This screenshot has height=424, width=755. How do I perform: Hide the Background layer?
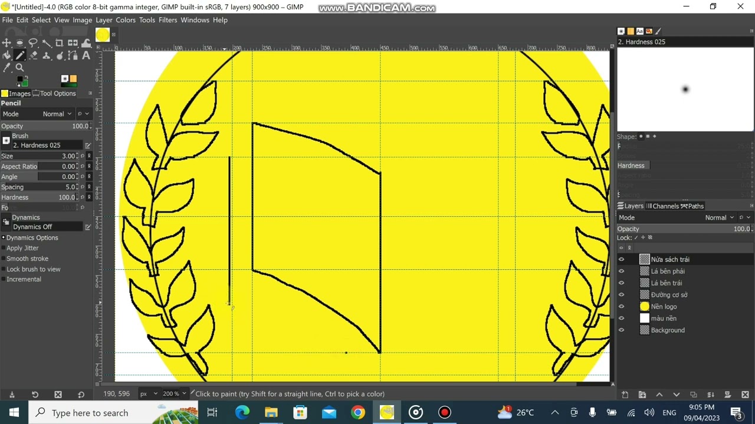point(621,330)
